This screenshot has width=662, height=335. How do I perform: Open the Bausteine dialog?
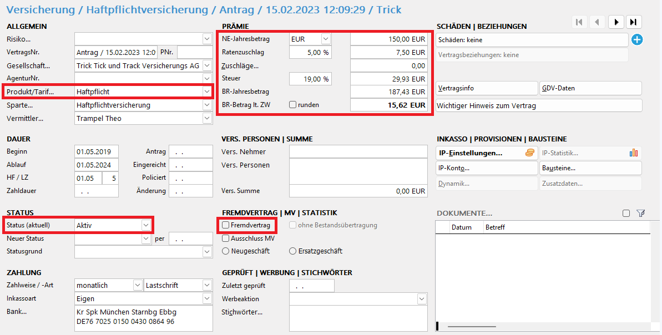coord(590,168)
